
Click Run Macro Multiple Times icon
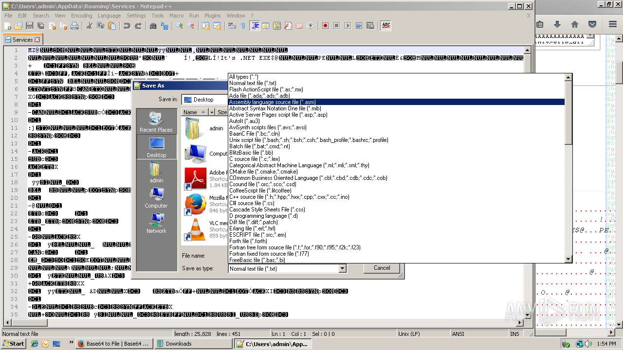[x=359, y=26]
